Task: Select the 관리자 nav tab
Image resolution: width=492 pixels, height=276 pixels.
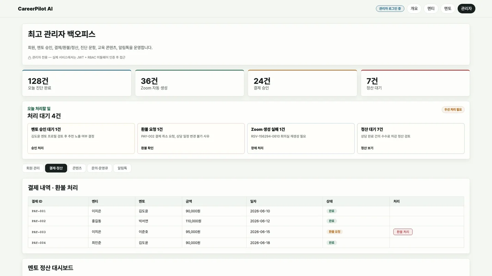Action: coord(466,9)
